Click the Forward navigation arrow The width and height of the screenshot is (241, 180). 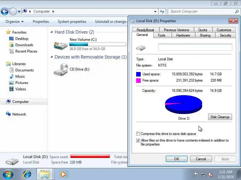(x=13, y=11)
